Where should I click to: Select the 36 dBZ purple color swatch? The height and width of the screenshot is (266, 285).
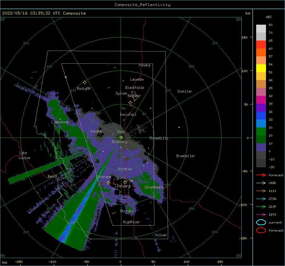(261, 108)
